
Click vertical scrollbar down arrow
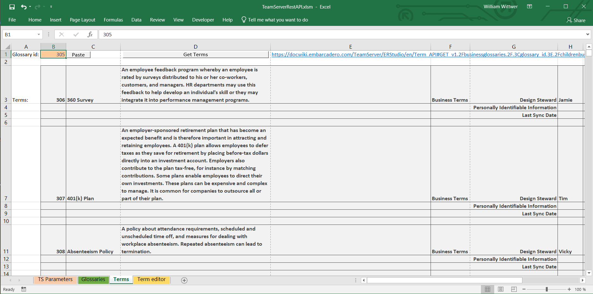coord(589,273)
